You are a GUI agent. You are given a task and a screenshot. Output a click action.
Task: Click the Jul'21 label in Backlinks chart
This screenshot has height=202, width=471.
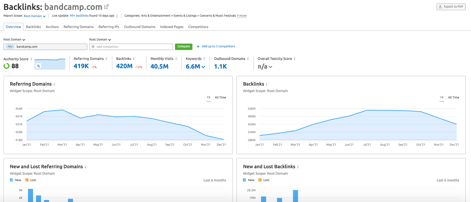(367, 145)
